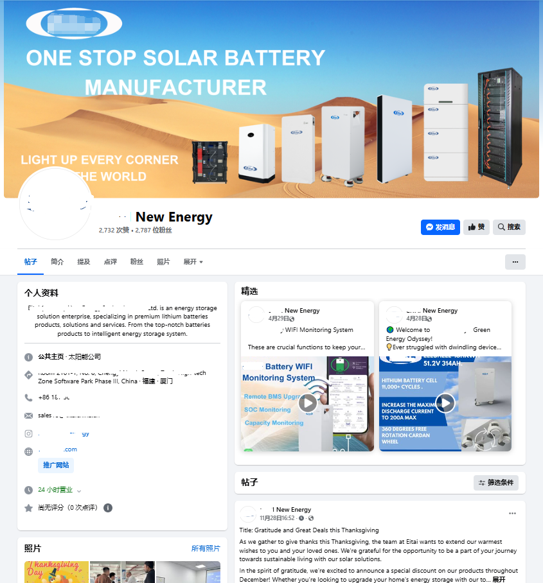This screenshot has height=583, width=543.
Task: Open page search with 搜索 magnifier
Action: coord(509,227)
